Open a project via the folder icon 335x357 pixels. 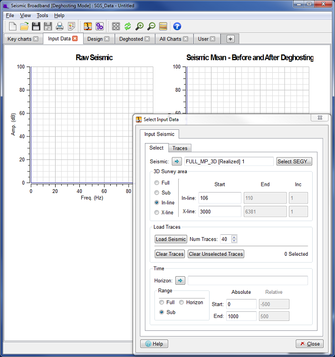point(24,26)
